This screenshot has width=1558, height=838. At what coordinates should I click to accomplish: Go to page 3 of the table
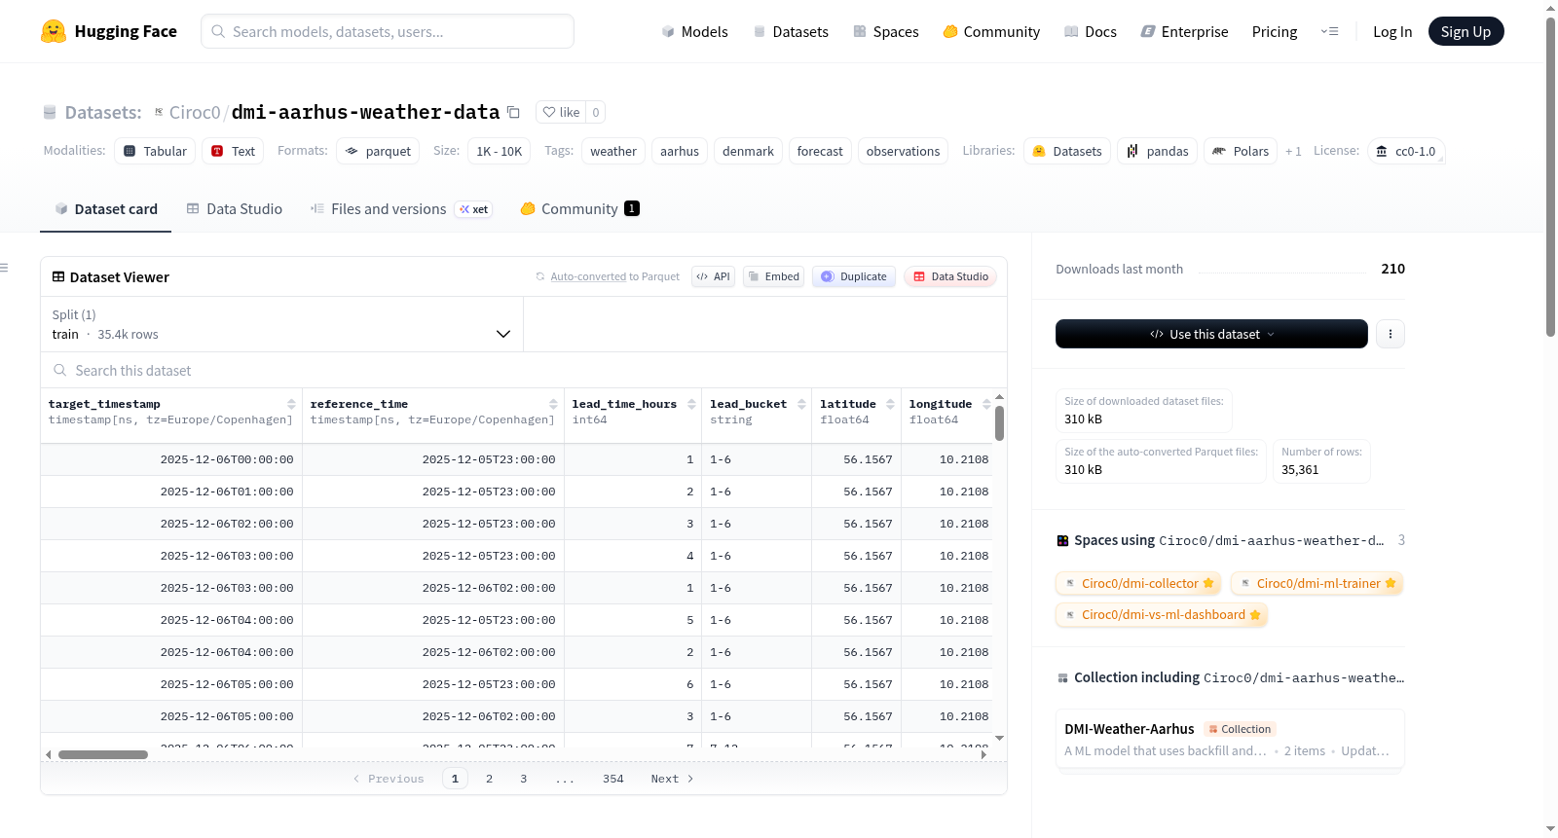point(523,779)
